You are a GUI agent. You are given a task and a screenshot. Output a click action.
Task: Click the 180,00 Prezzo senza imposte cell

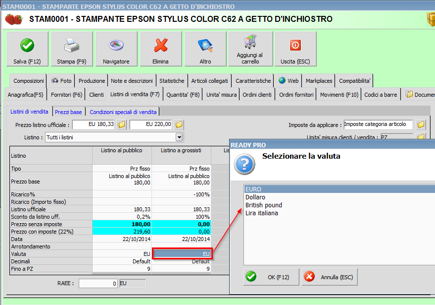point(122,224)
